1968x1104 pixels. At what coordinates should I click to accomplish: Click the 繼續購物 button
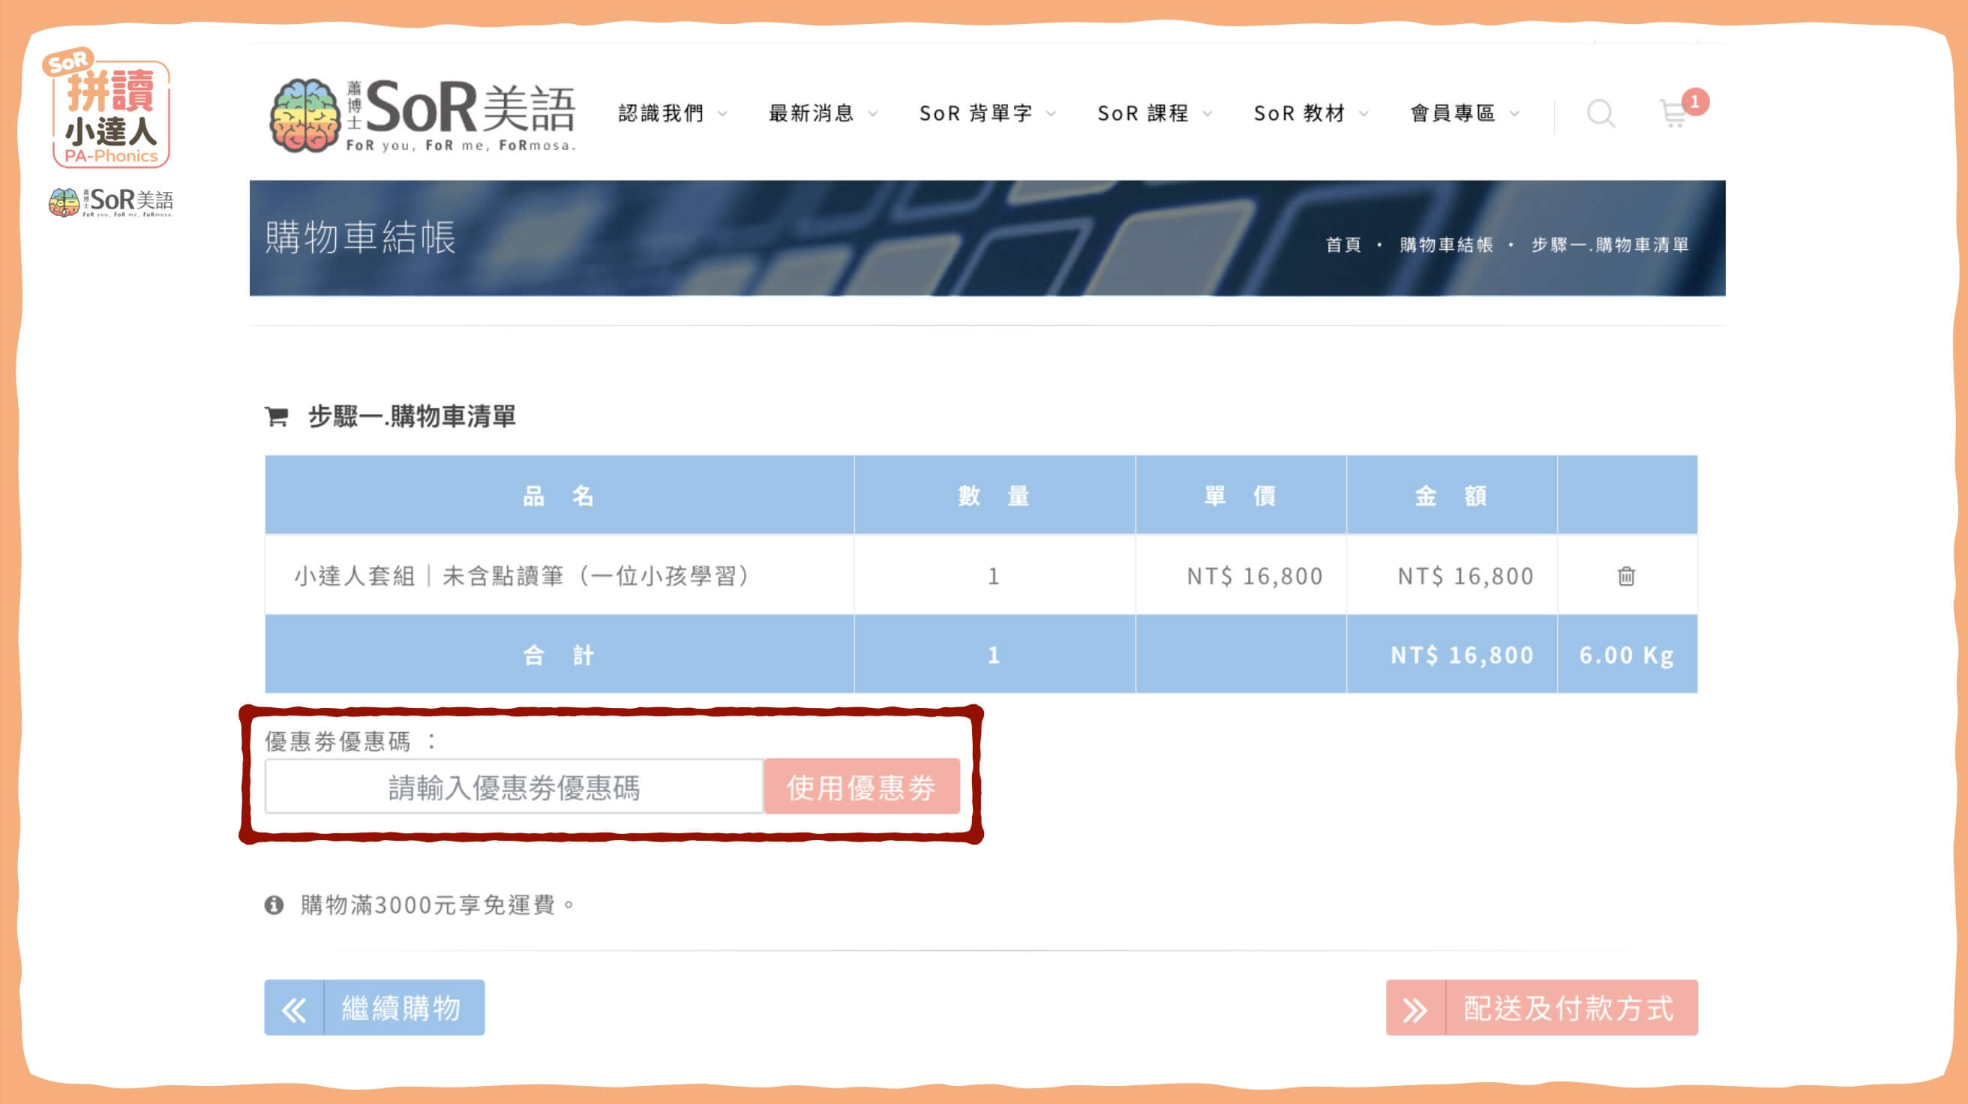click(x=374, y=1008)
